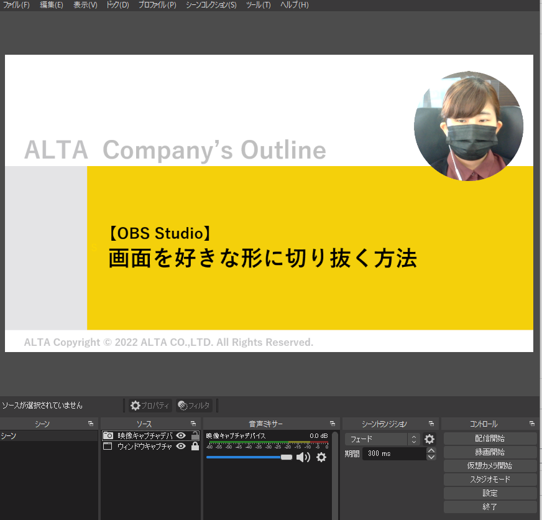Image resolution: width=542 pixels, height=520 pixels.
Task: Pop out the シーントランジション dock icon
Action: [x=431, y=424]
